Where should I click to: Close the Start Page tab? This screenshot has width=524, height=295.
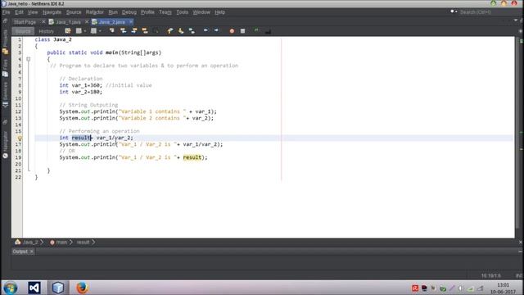pos(43,22)
